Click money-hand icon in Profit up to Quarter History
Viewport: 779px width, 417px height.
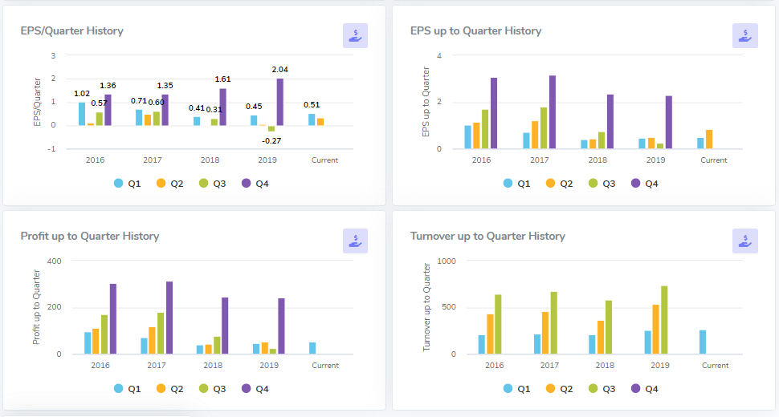[355, 241]
